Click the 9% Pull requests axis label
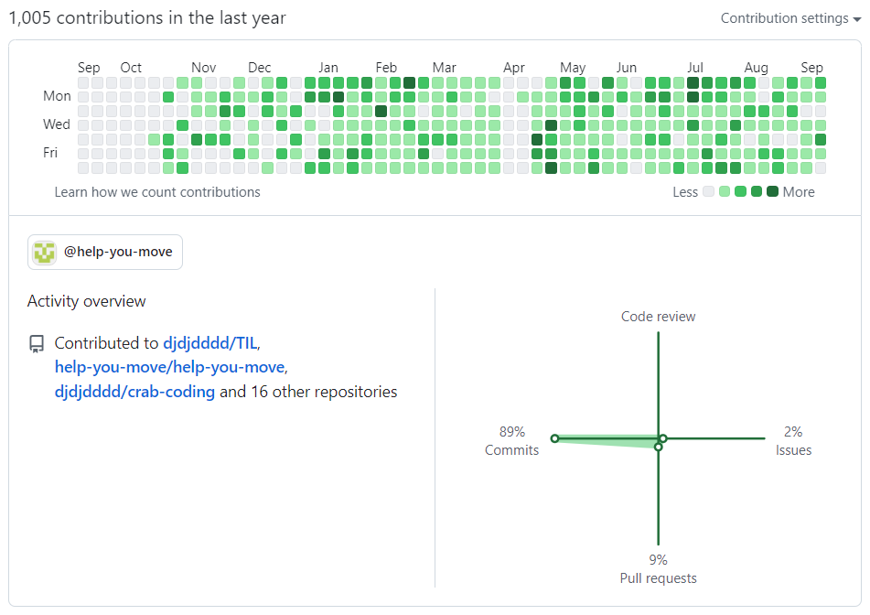 click(658, 569)
